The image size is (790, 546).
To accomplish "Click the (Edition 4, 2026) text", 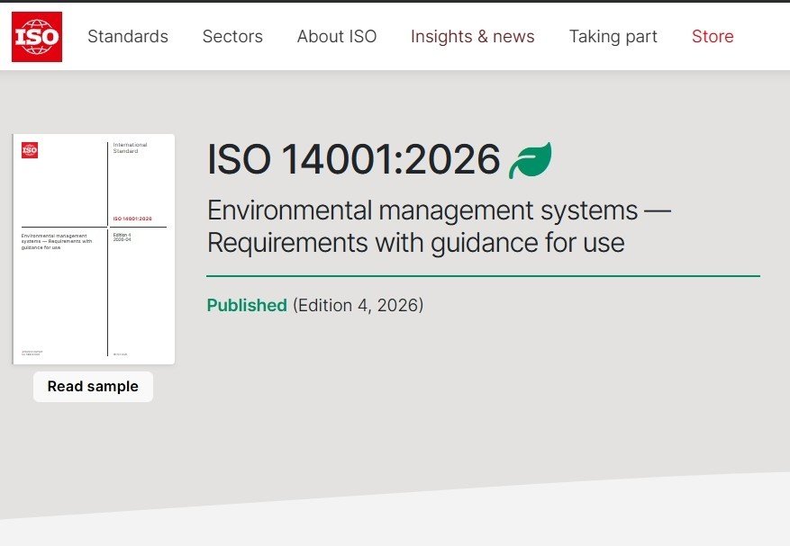I will pyautogui.click(x=359, y=306).
